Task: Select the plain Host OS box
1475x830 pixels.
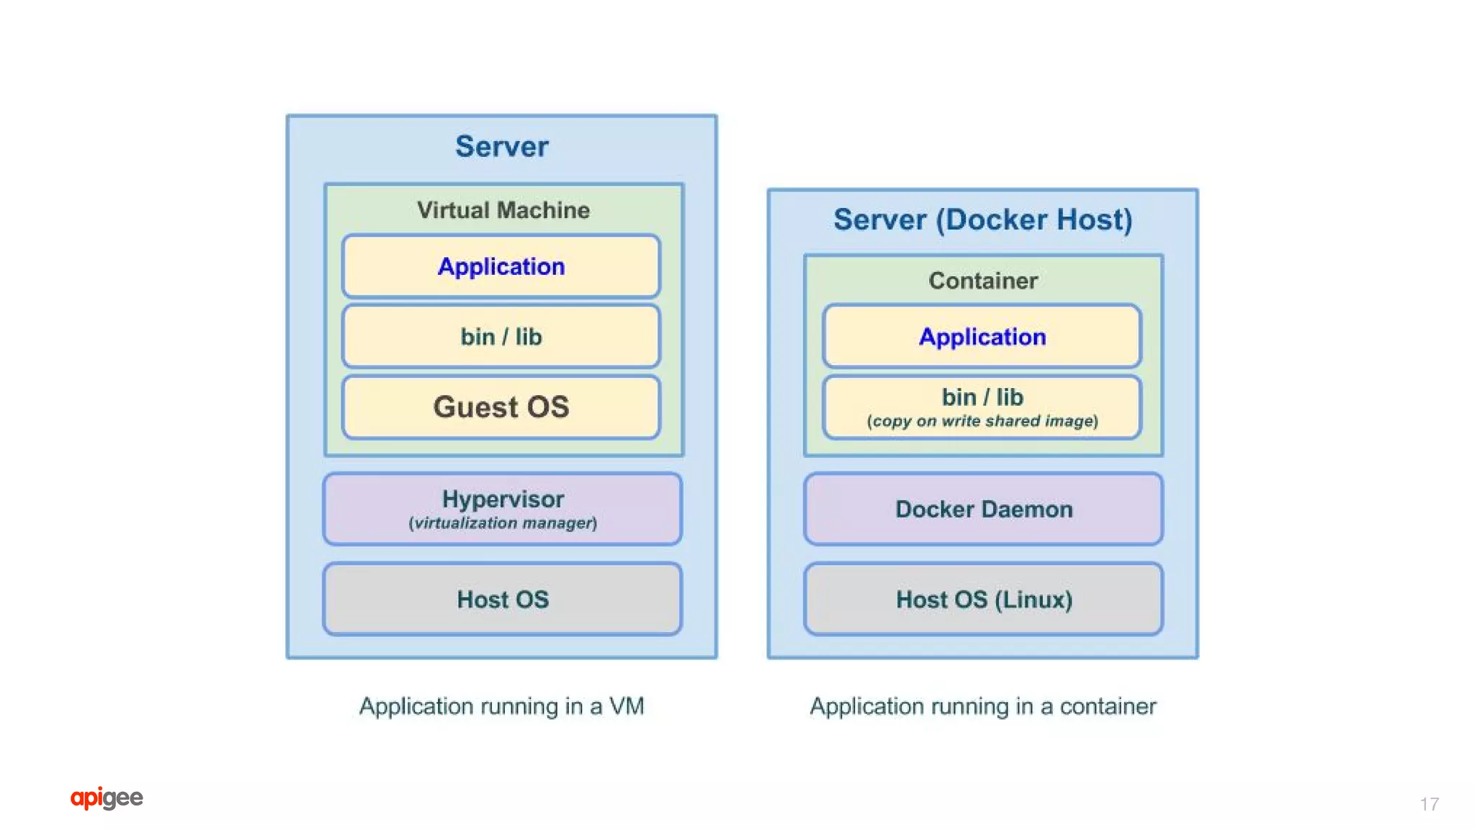Action: pyautogui.click(x=503, y=599)
